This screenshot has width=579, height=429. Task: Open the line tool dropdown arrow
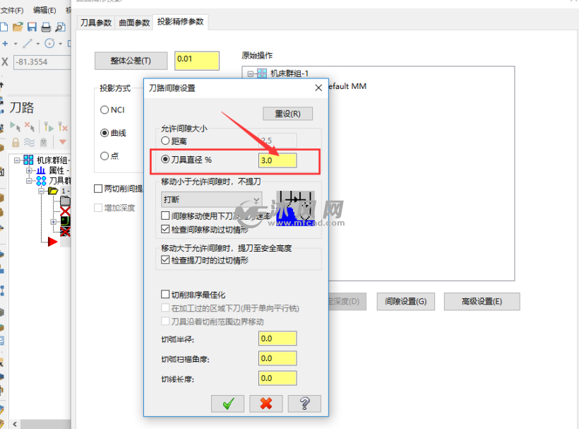pyautogui.click(x=38, y=44)
